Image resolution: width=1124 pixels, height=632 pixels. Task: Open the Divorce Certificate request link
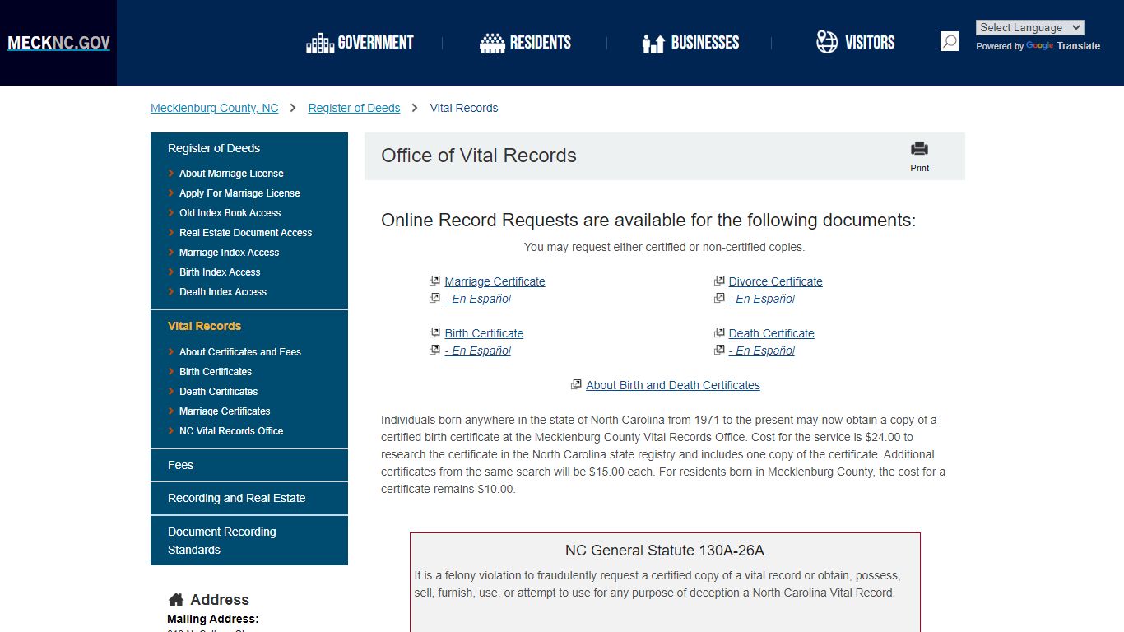click(x=775, y=281)
